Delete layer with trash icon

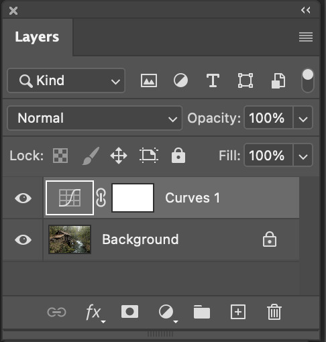pyautogui.click(x=274, y=312)
